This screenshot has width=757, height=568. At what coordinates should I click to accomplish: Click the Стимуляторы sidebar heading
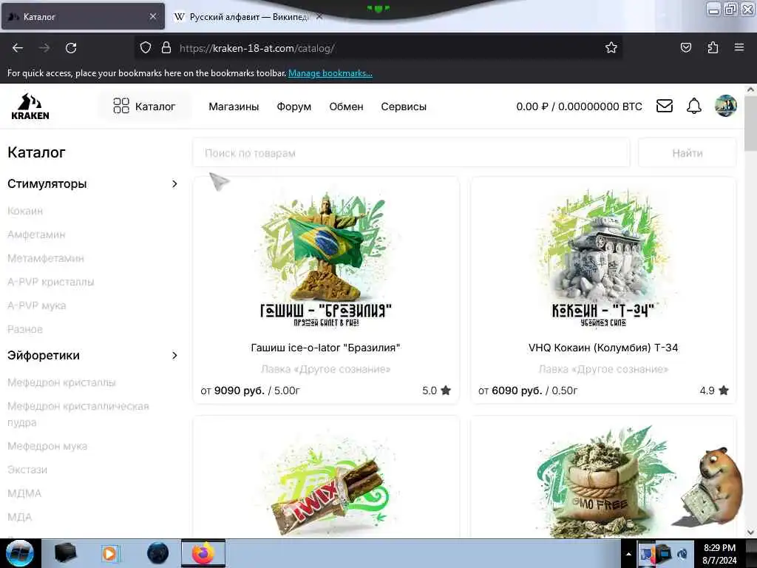[47, 184]
